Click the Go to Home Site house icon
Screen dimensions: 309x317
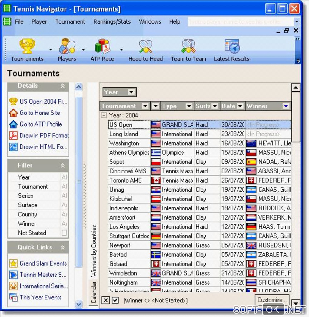(13, 113)
